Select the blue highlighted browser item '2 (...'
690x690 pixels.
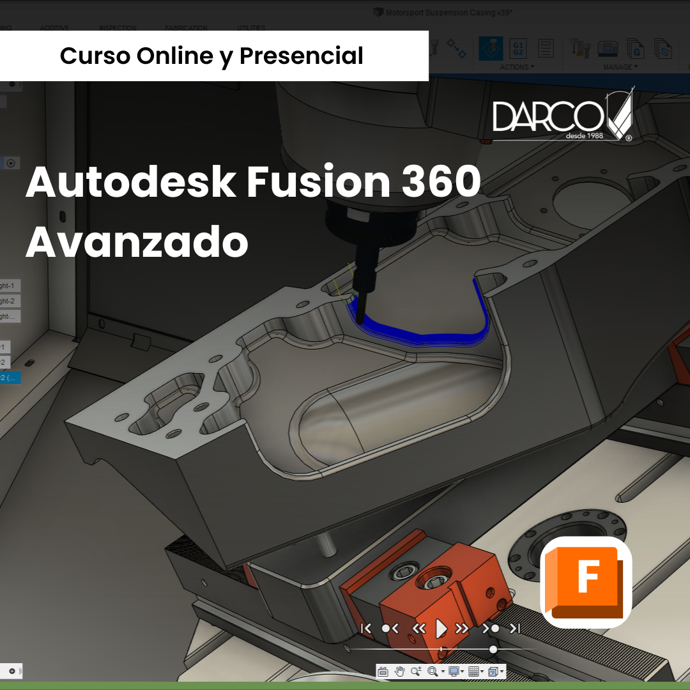(10, 378)
